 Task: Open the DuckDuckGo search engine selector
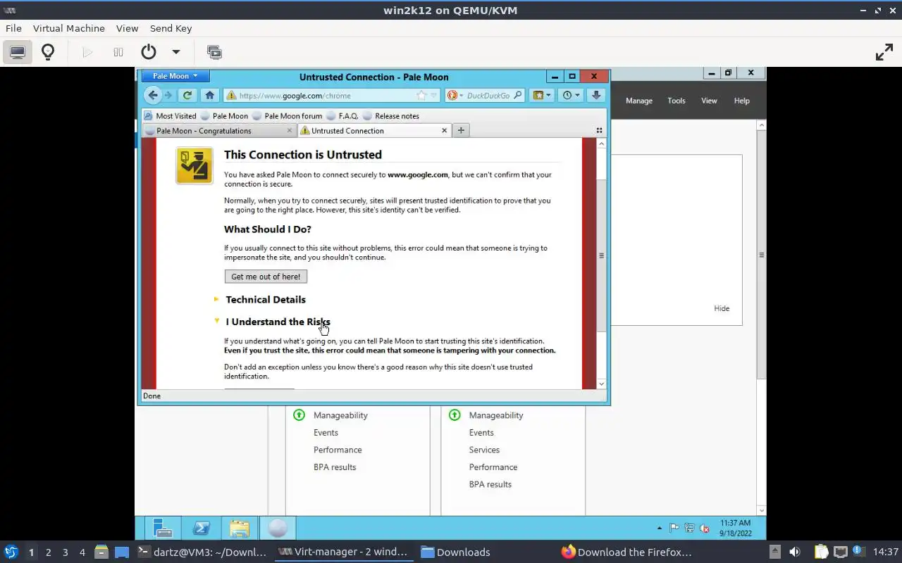click(x=455, y=96)
